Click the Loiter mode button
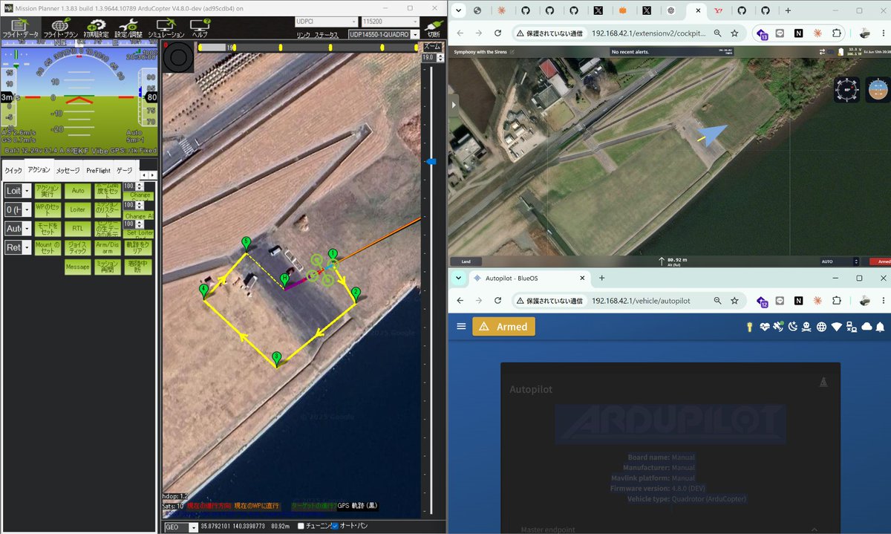This screenshot has height=534, width=891. pyautogui.click(x=77, y=209)
